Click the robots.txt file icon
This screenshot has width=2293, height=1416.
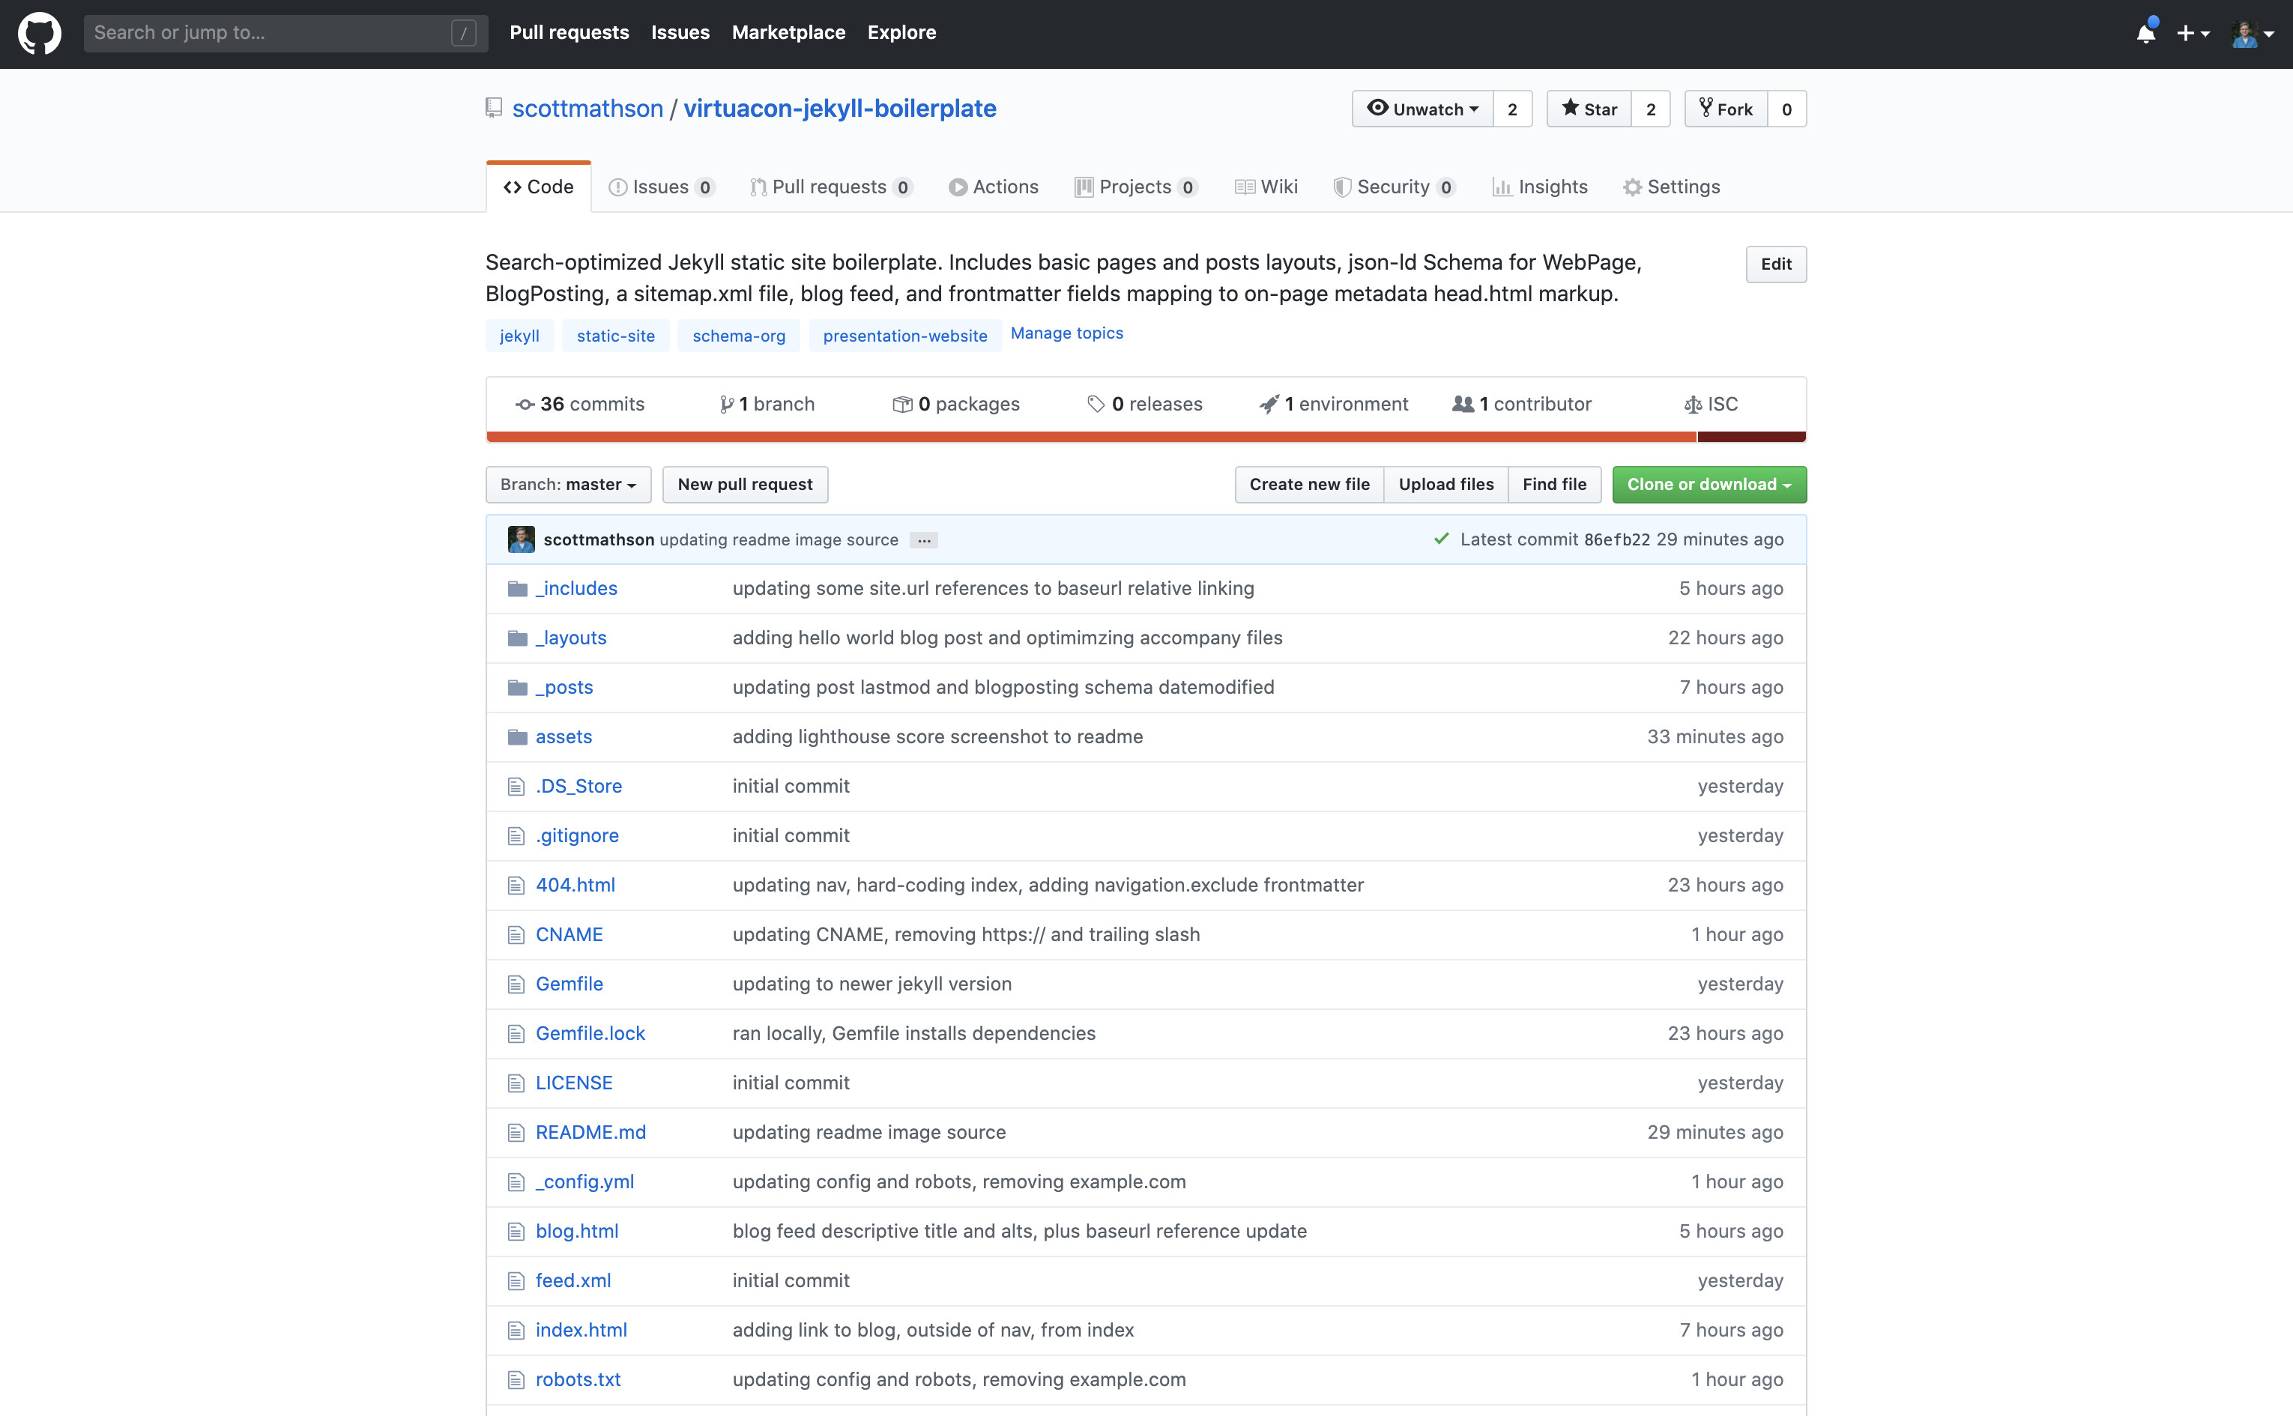click(x=516, y=1379)
